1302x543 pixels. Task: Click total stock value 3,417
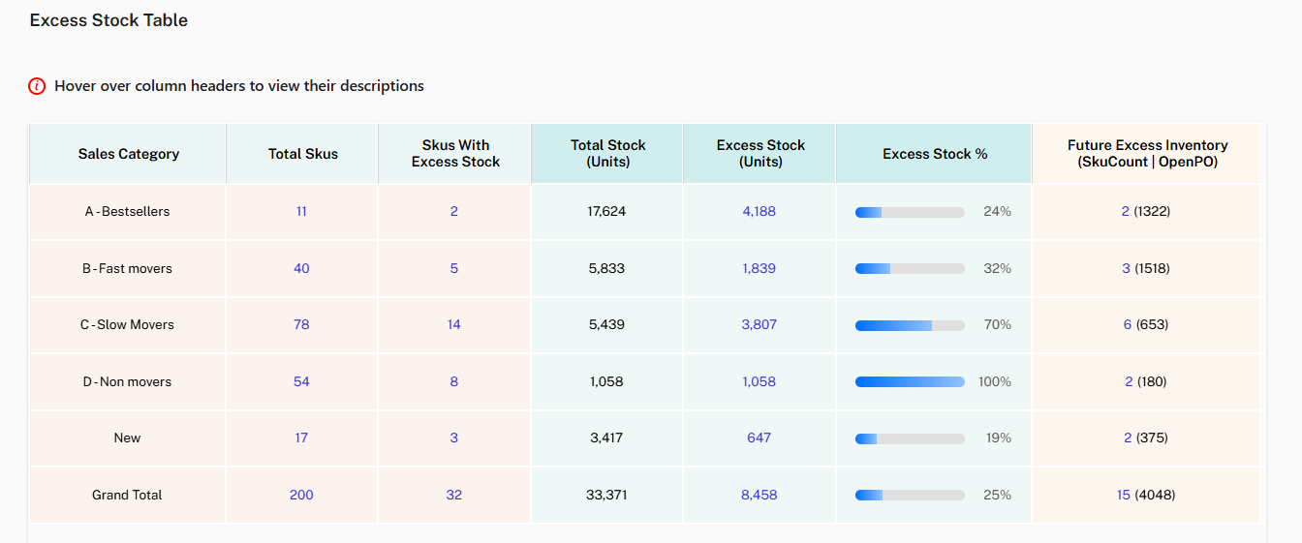606,437
